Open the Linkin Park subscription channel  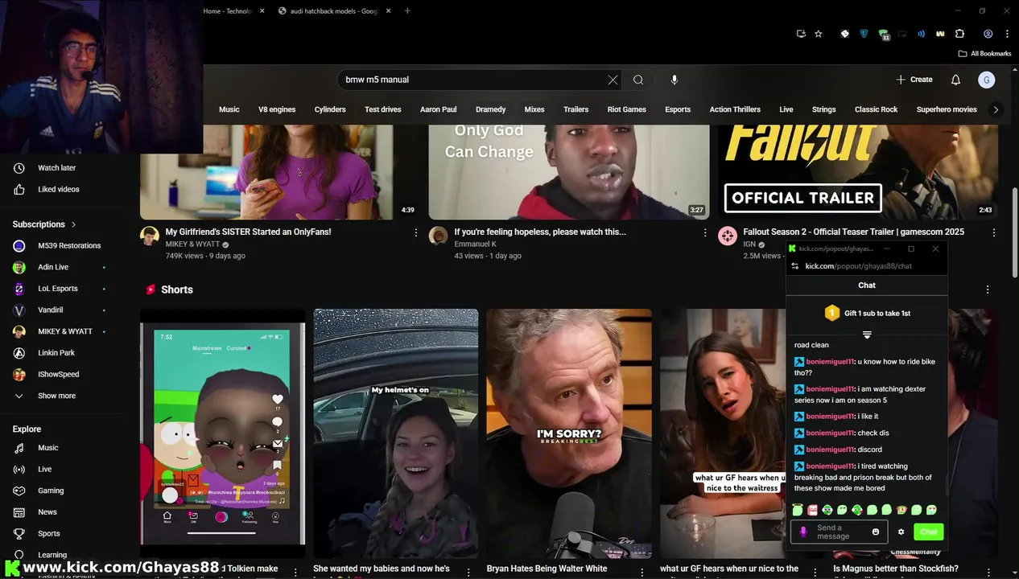(x=56, y=353)
